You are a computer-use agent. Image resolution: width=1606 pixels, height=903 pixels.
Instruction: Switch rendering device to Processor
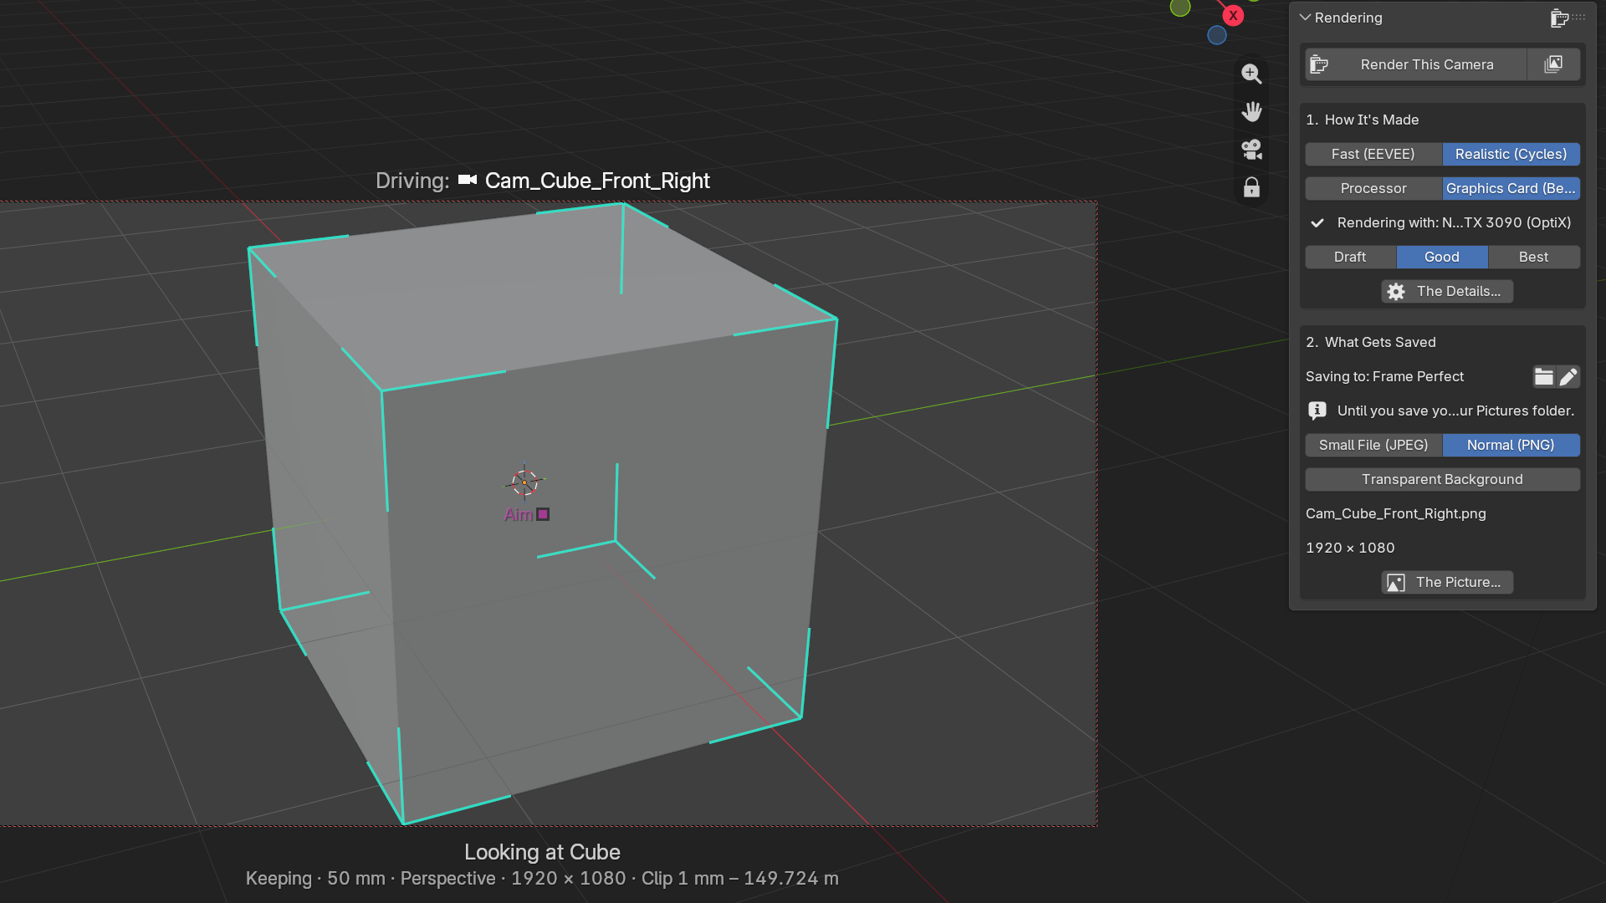pos(1373,188)
